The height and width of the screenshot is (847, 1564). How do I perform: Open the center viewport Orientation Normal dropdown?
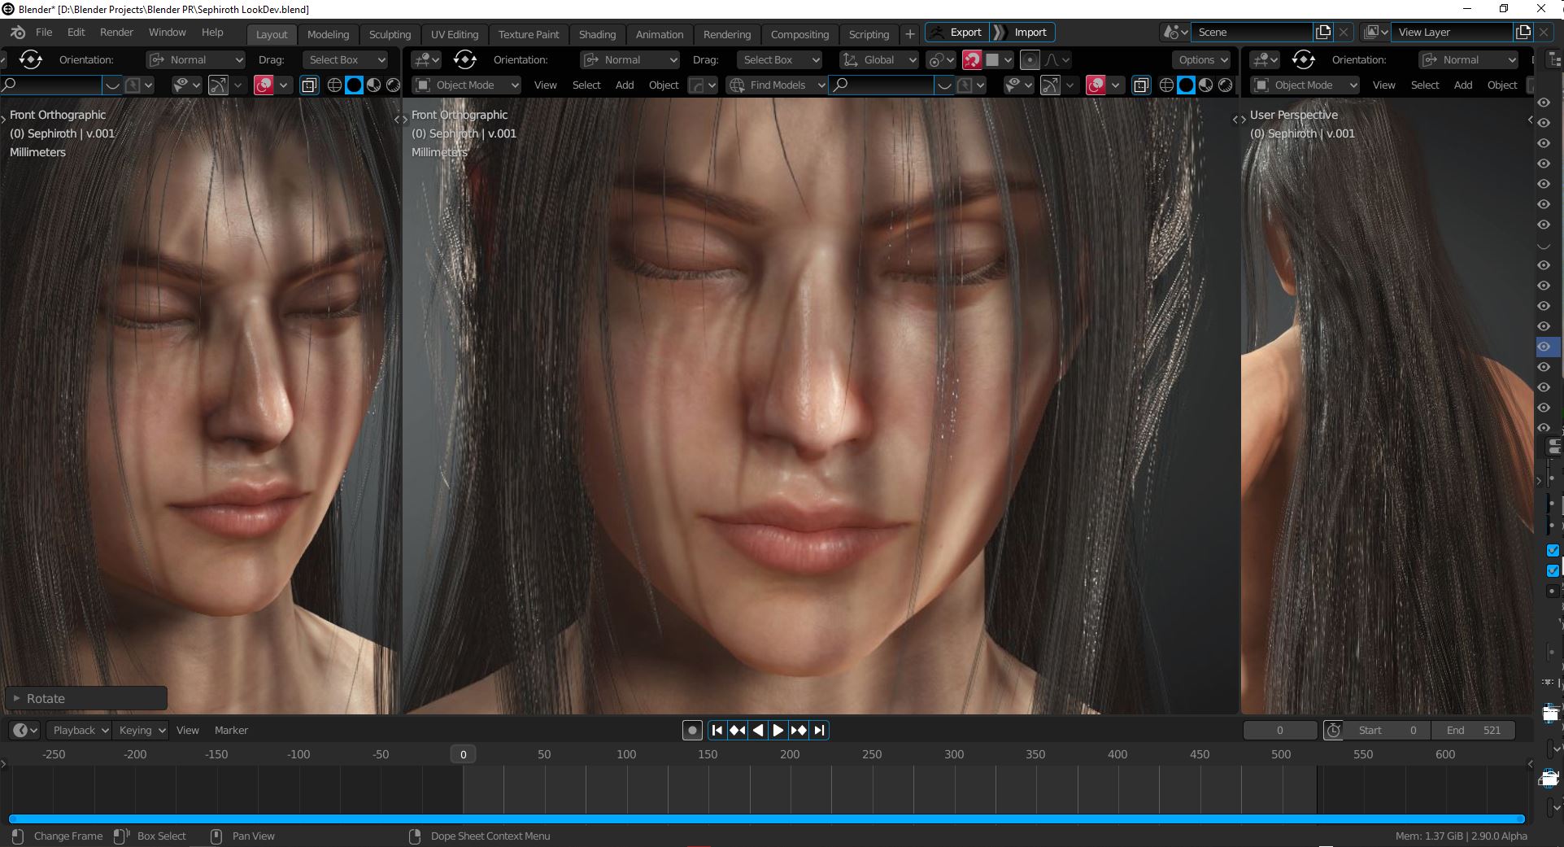(x=630, y=59)
